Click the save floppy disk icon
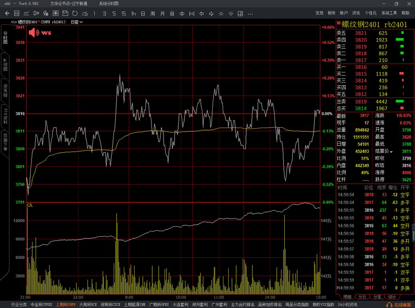The image size is (415, 308). [x=65, y=13]
